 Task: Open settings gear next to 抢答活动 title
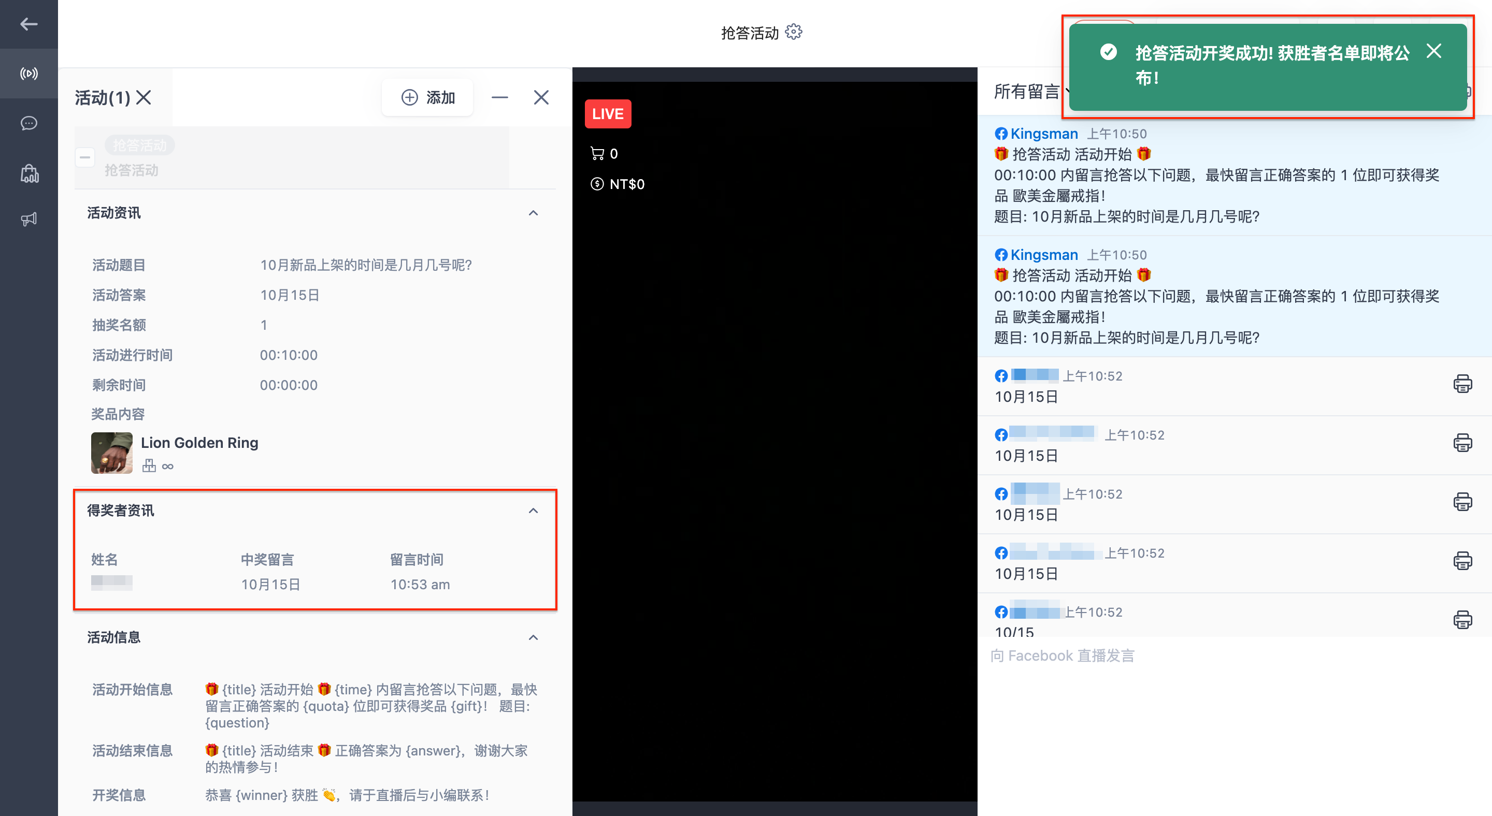pos(793,32)
